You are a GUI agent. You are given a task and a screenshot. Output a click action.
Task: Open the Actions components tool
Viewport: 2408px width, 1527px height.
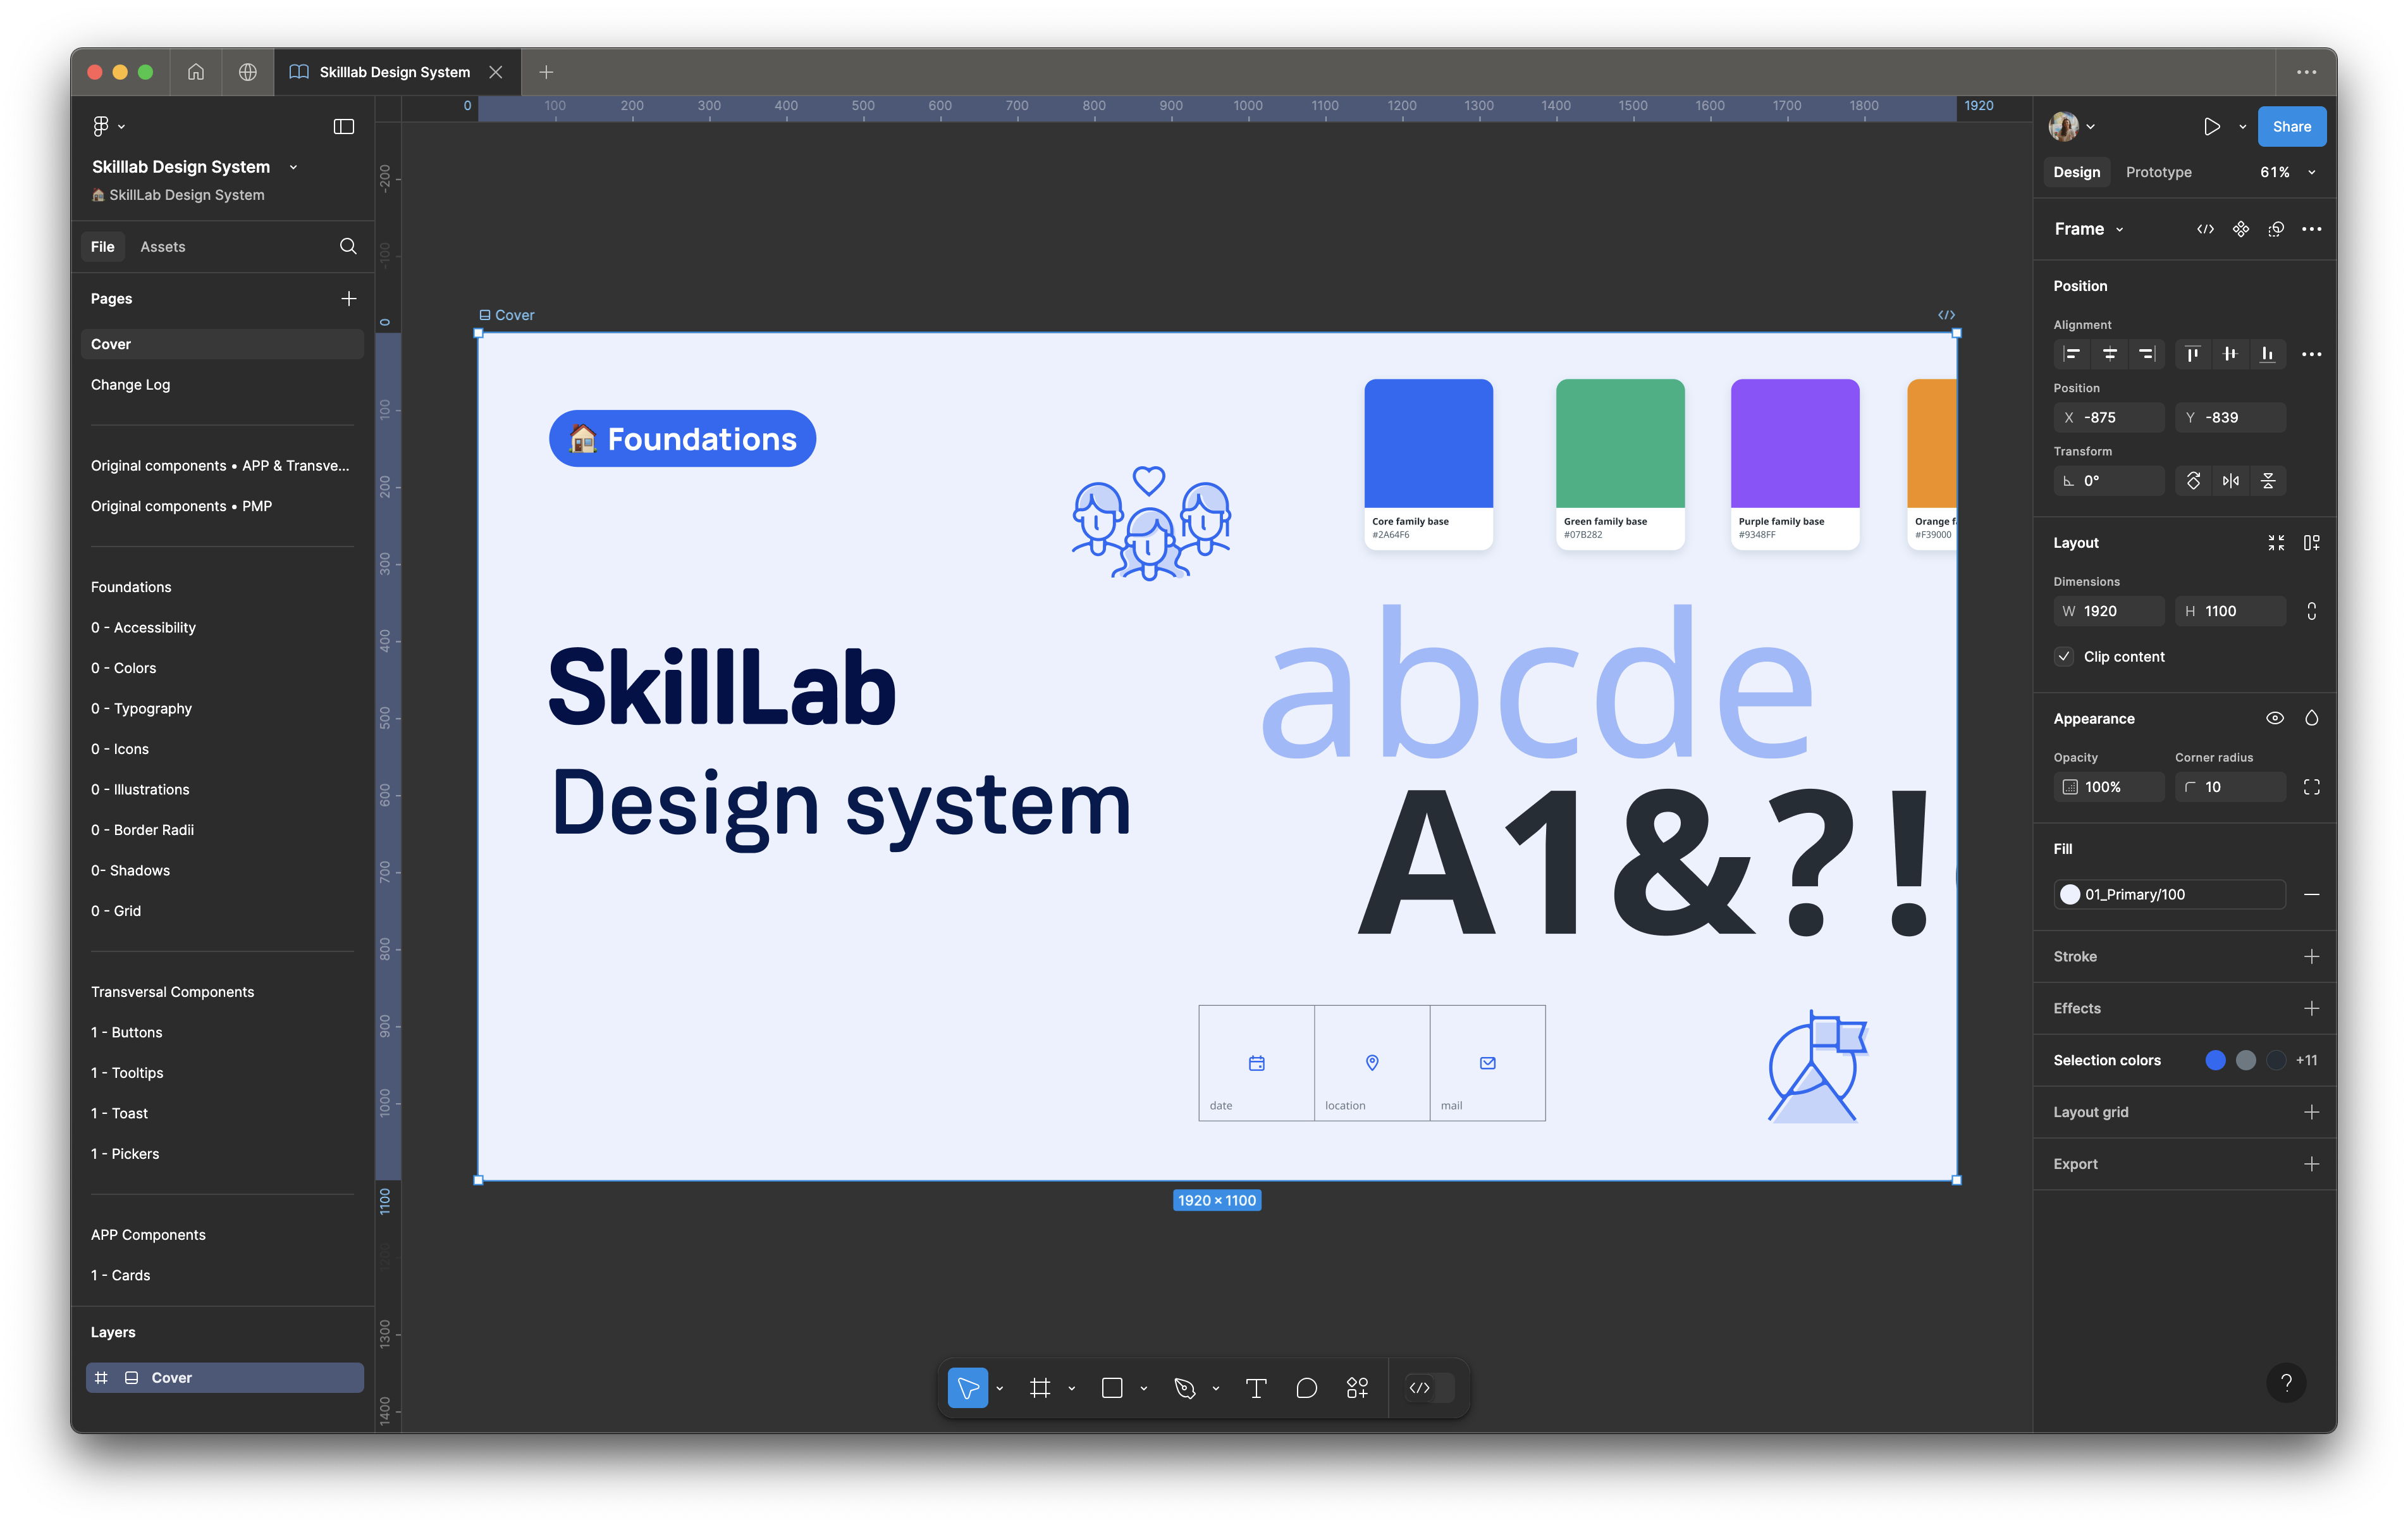tap(1357, 1388)
